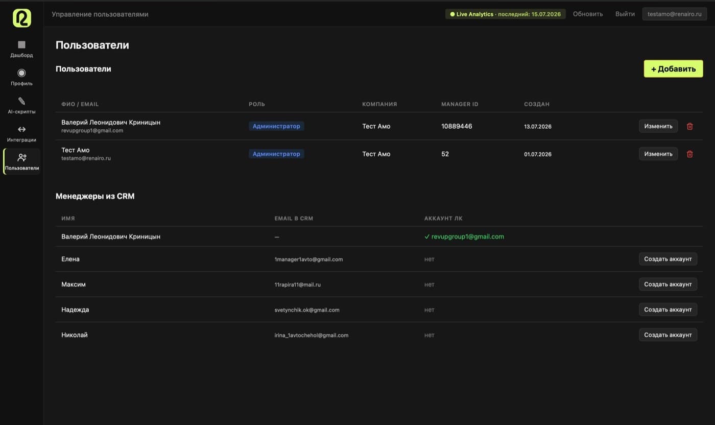Open the Профиль sidebar section
This screenshot has height=425, width=715.
(x=21, y=77)
